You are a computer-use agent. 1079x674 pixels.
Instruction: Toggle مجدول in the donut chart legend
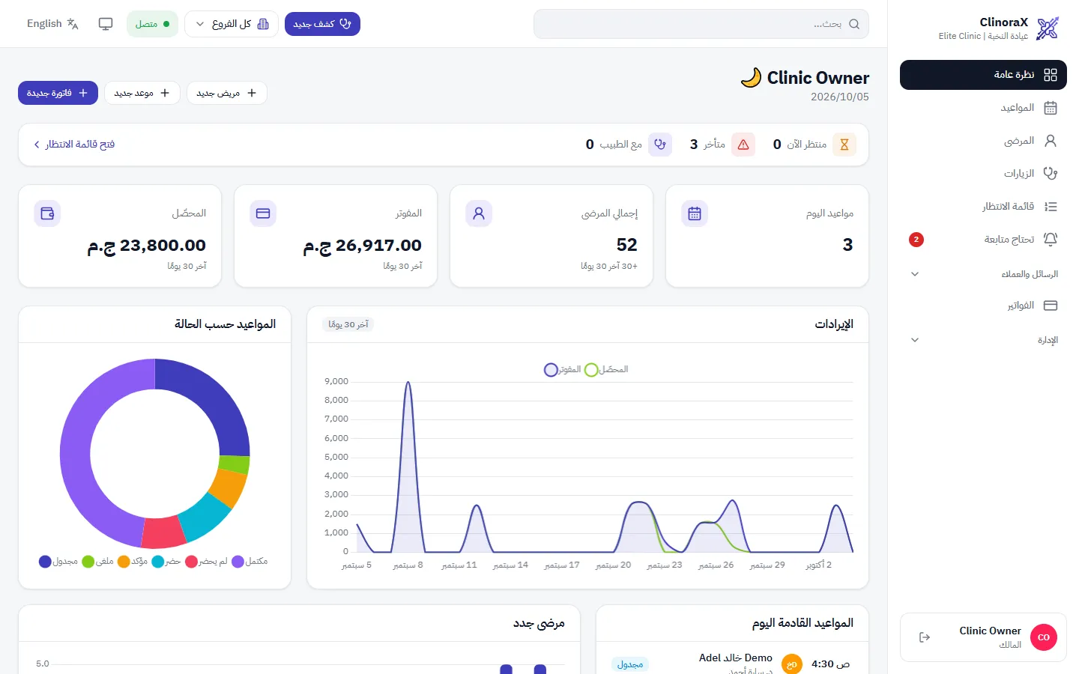coord(58,562)
